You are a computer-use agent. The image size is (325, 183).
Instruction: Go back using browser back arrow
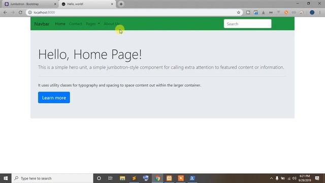(x=5, y=12)
